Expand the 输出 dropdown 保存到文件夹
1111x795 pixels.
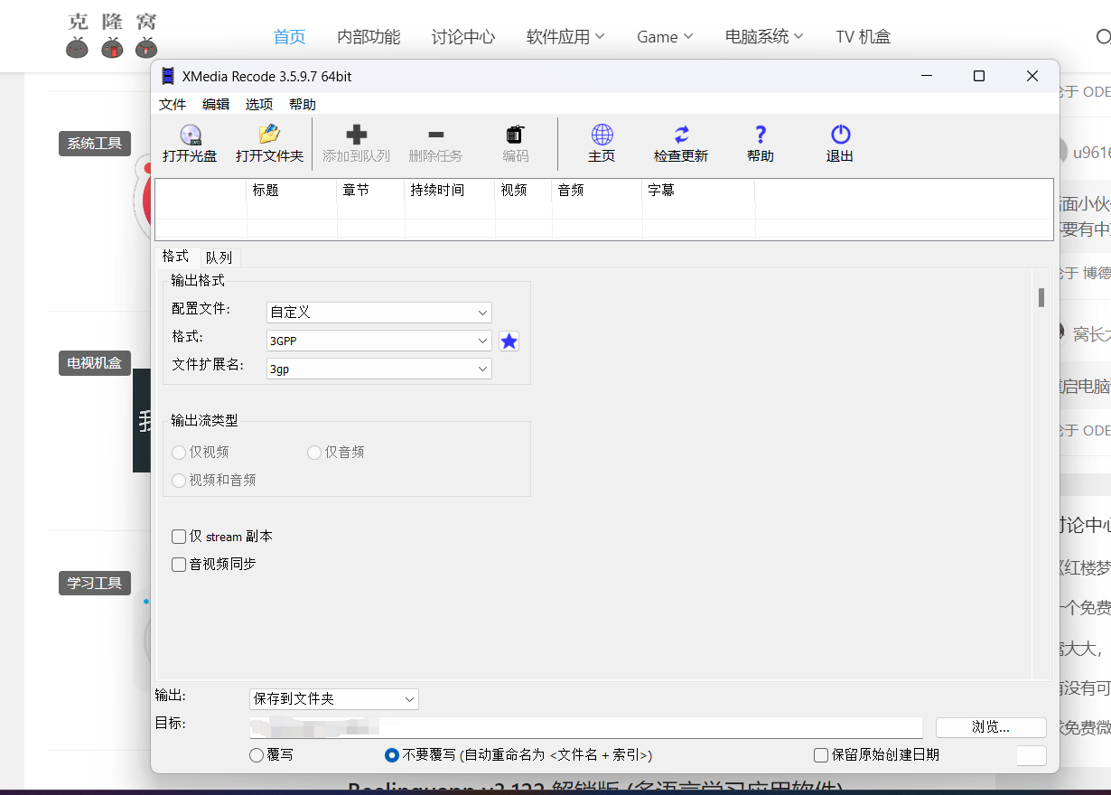point(334,699)
